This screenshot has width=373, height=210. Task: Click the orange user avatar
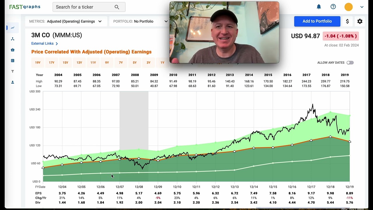pos(349,7)
